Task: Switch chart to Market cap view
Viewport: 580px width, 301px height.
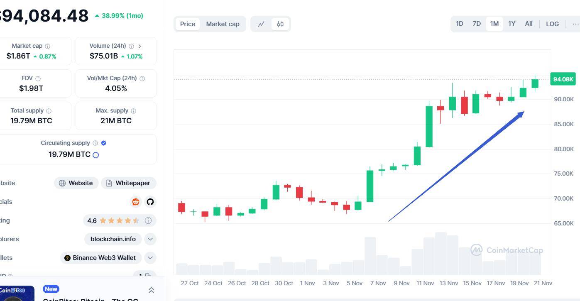Action: click(223, 24)
